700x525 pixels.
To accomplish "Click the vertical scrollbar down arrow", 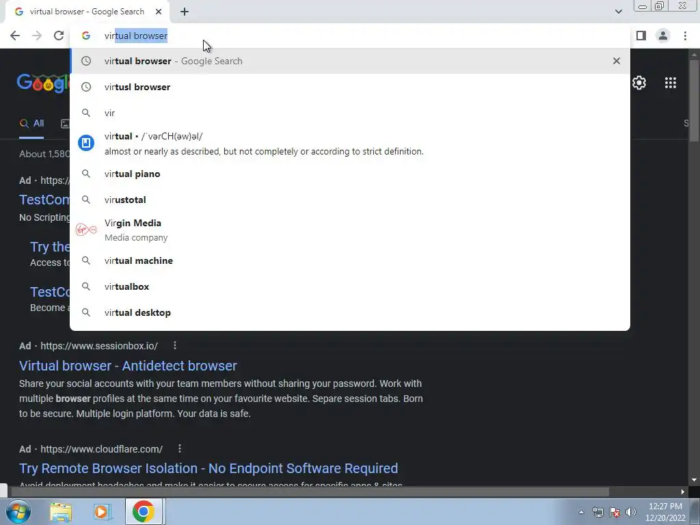I will [694, 480].
